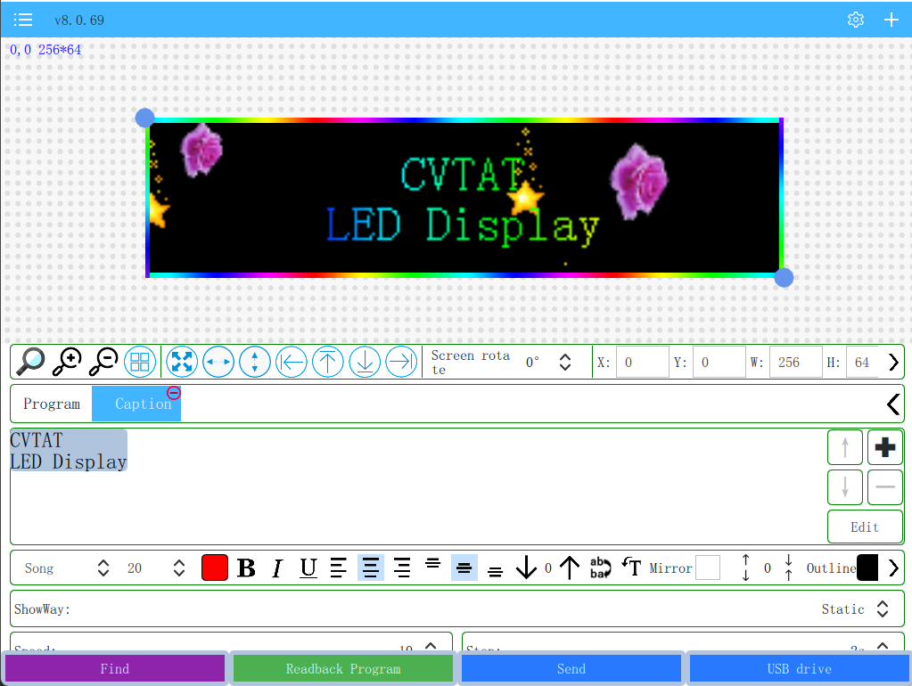Click the fit-to-screen expand icon
The image size is (912, 686).
182,362
